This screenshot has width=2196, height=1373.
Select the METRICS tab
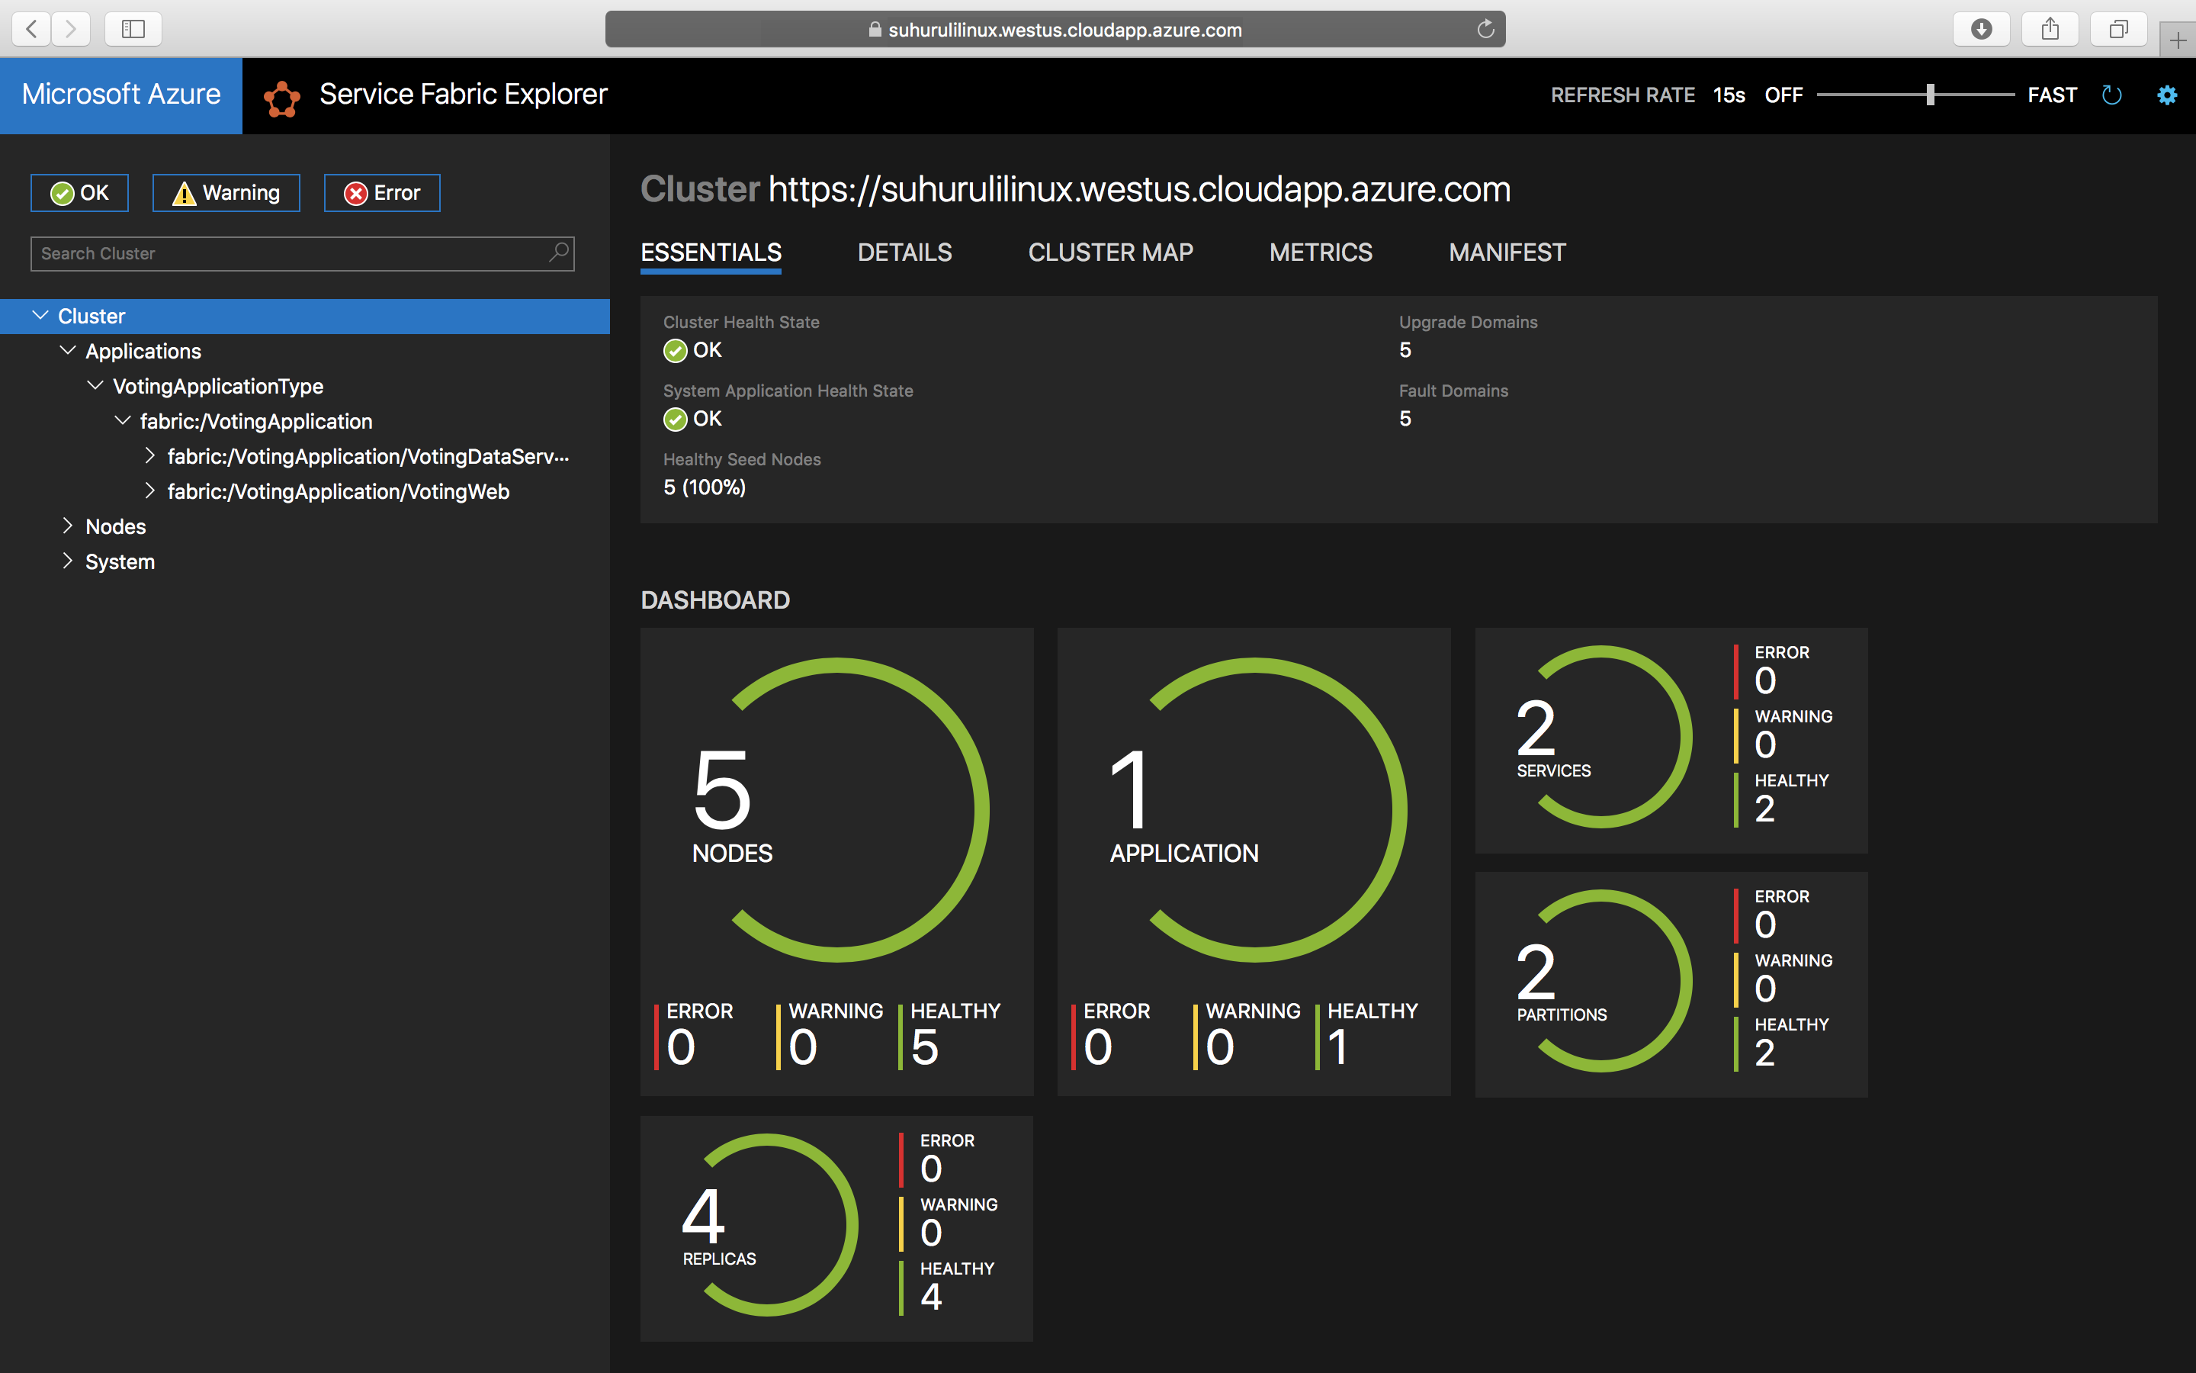(1321, 252)
